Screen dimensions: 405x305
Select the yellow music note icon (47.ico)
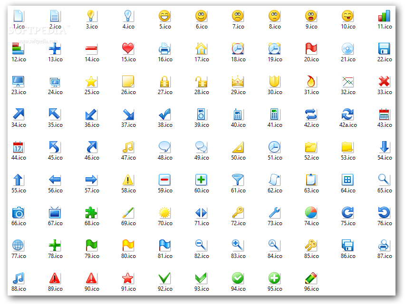(128, 147)
